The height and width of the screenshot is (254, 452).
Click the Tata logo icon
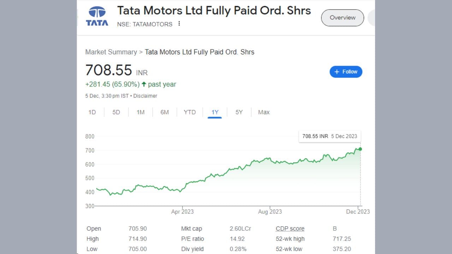point(97,16)
